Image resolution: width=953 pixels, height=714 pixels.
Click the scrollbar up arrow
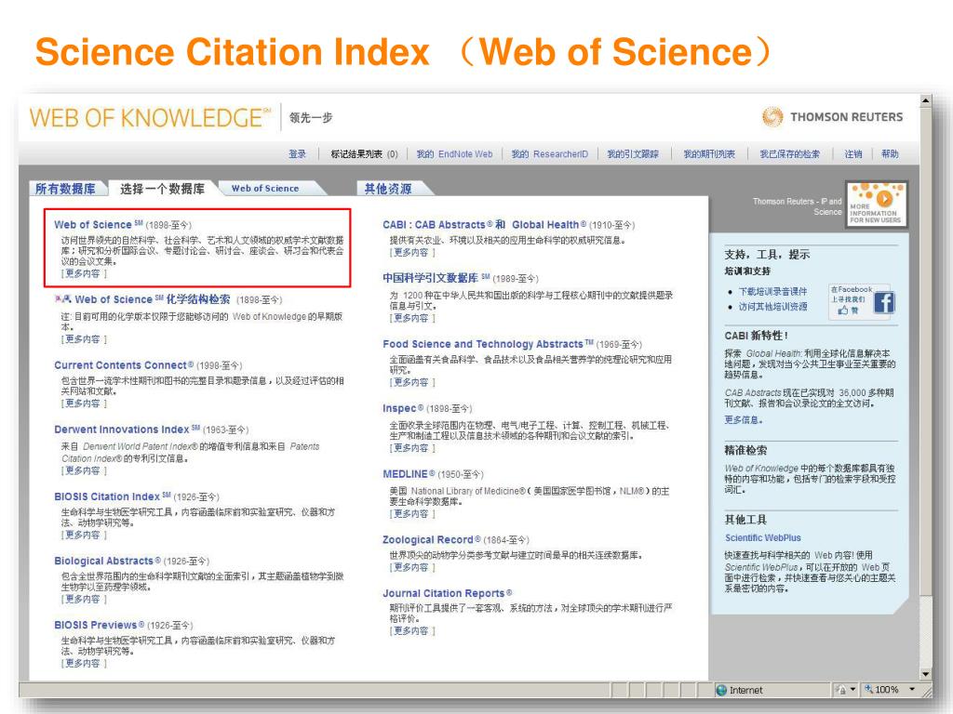pyautogui.click(x=925, y=100)
